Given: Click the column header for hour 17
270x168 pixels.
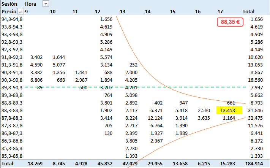Looking at the screenshot, I should click(220, 12).
